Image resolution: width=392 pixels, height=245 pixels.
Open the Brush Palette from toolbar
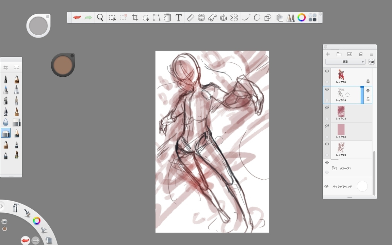click(290, 17)
